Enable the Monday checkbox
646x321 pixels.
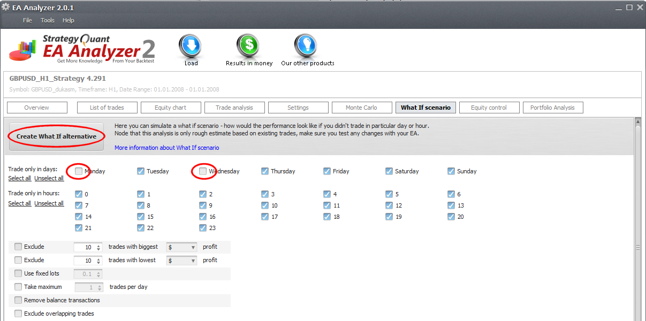(79, 171)
